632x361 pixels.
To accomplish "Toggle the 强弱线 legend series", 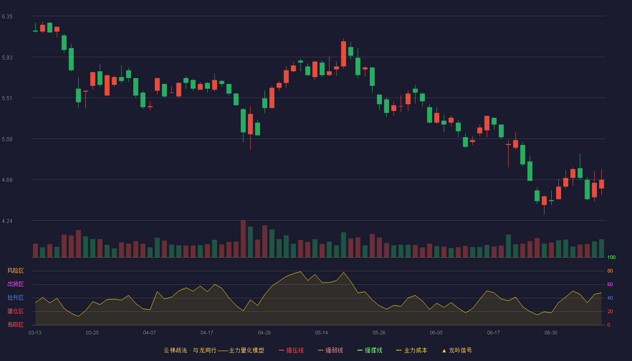I will (330, 350).
